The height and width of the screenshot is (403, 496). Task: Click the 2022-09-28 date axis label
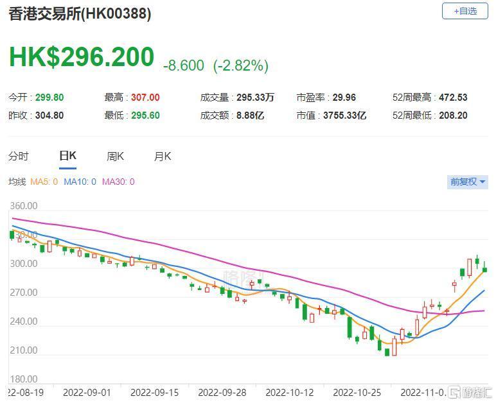pos(222,393)
